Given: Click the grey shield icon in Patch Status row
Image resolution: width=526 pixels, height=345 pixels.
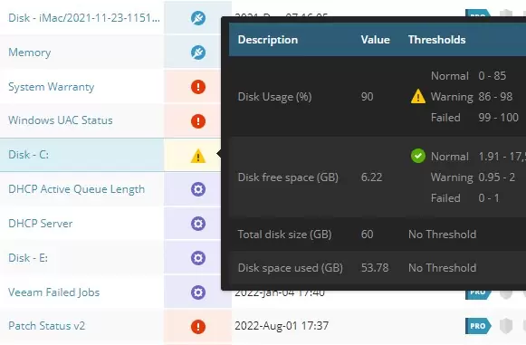Looking at the screenshot, I should pos(506,326).
